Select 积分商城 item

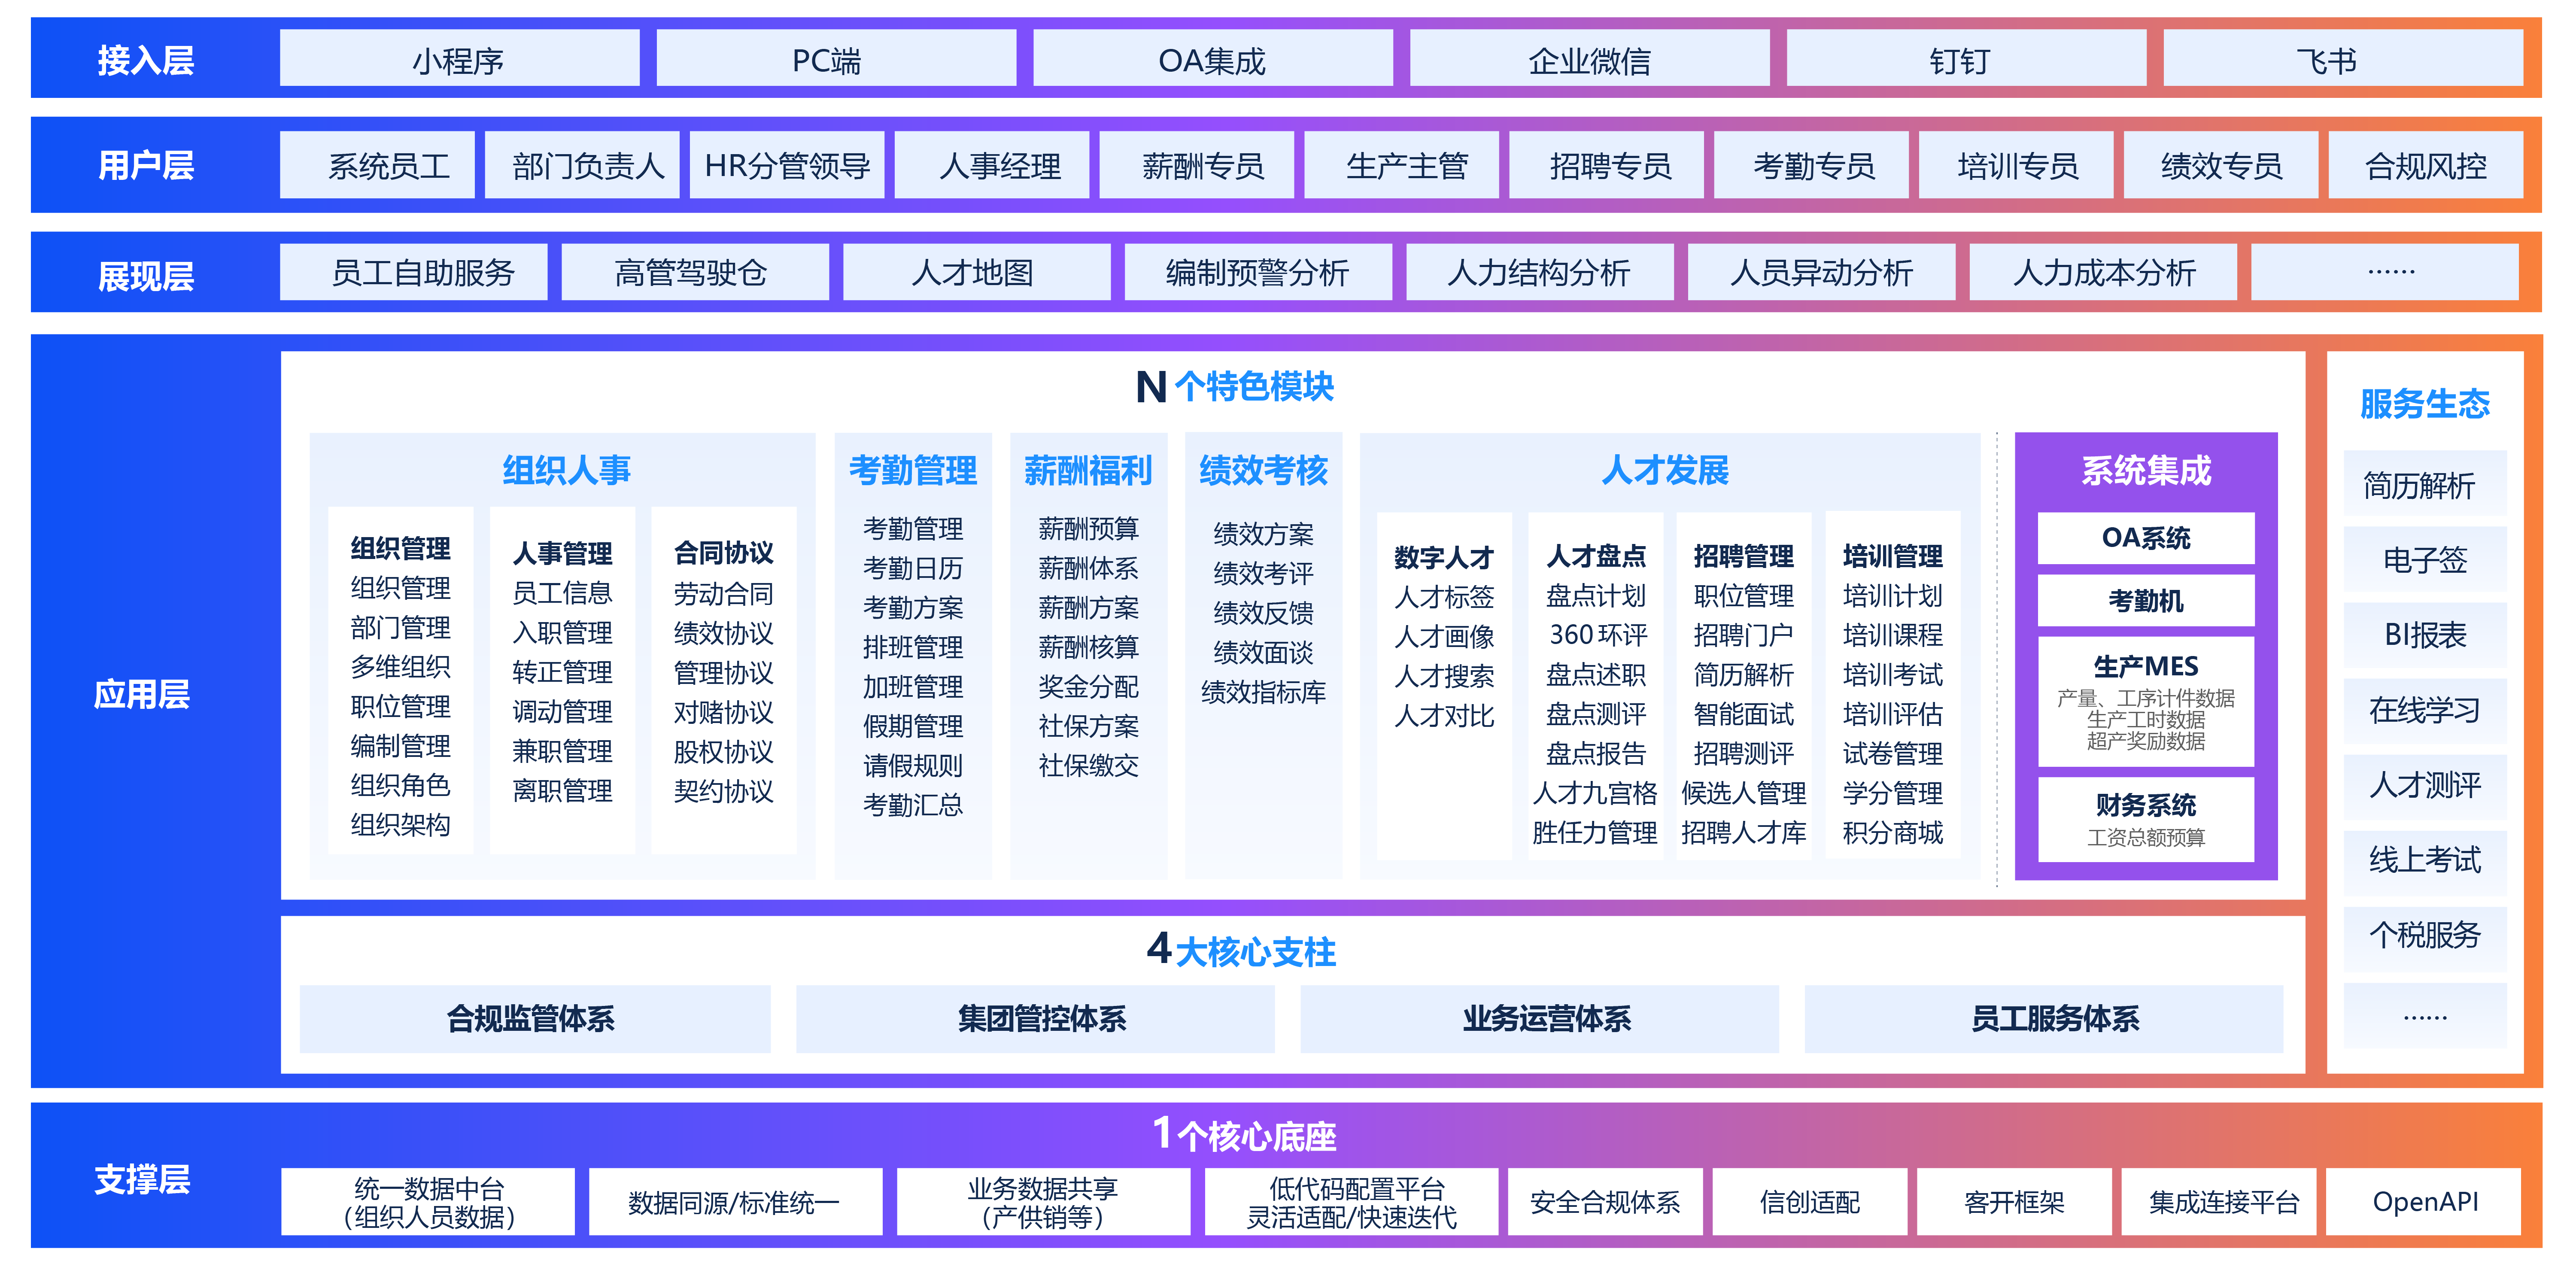click(1892, 833)
